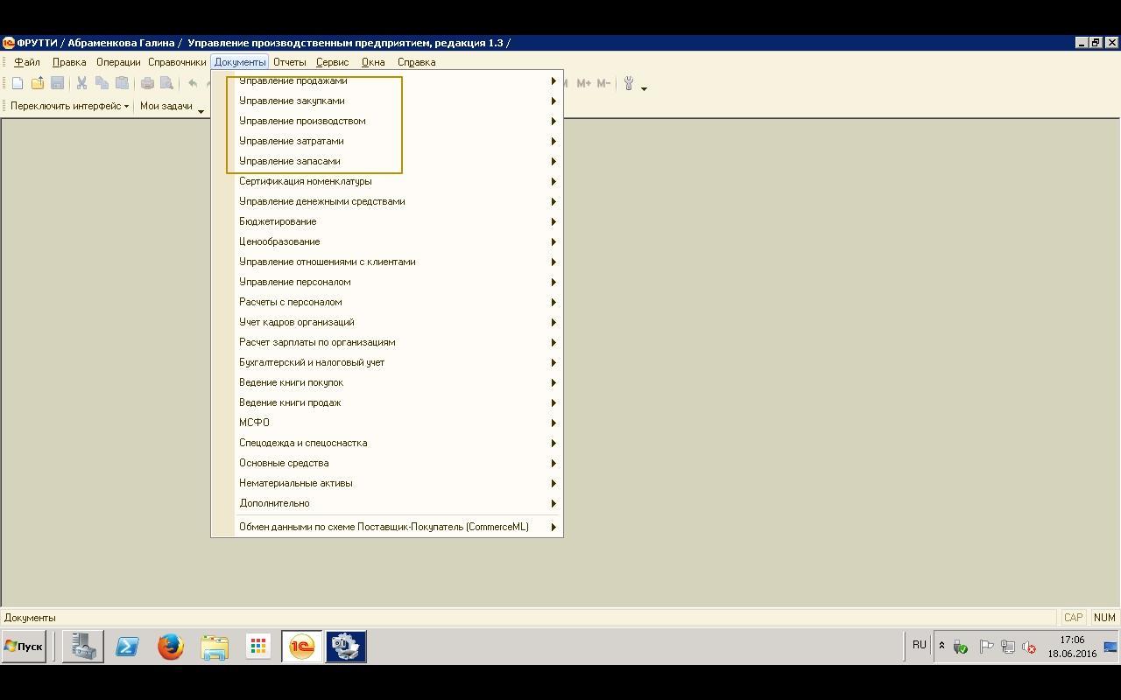1121x700 pixels.
Task: Open the Справка menu
Action: [417, 62]
